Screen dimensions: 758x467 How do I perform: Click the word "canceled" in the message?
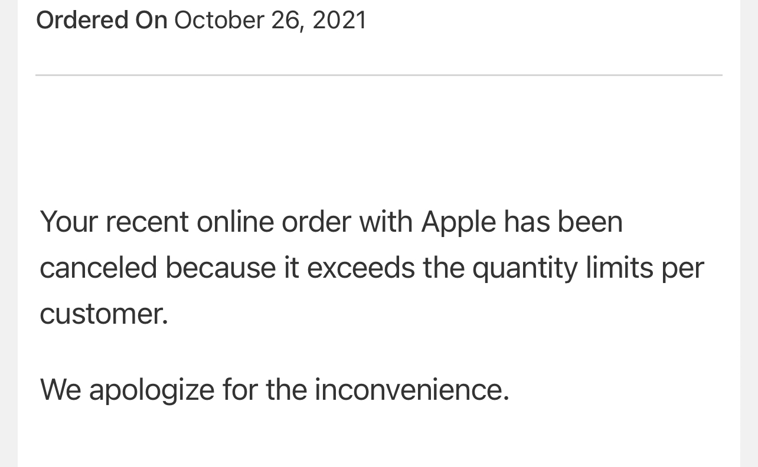coord(98,268)
